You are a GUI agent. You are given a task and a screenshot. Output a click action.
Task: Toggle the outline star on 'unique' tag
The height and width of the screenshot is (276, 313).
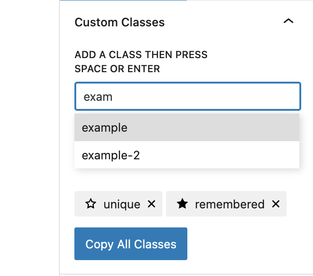pos(91,204)
